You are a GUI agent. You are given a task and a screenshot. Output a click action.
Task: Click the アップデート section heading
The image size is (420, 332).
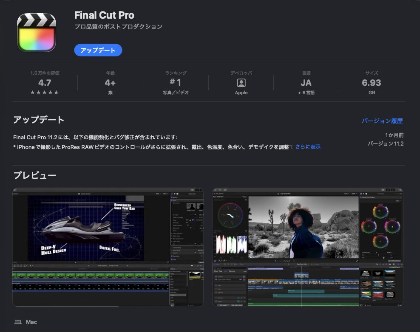point(39,120)
